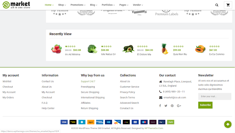This screenshot has width=235, height=133.
Task: Open F.A.Q footer link
Action: [x=44, y=103]
